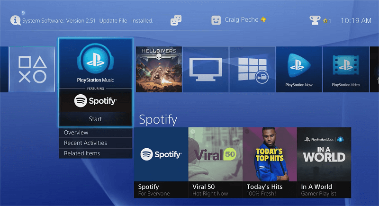Open the Helldivers game tile
This screenshot has height=206, width=379.
pyautogui.click(x=159, y=70)
